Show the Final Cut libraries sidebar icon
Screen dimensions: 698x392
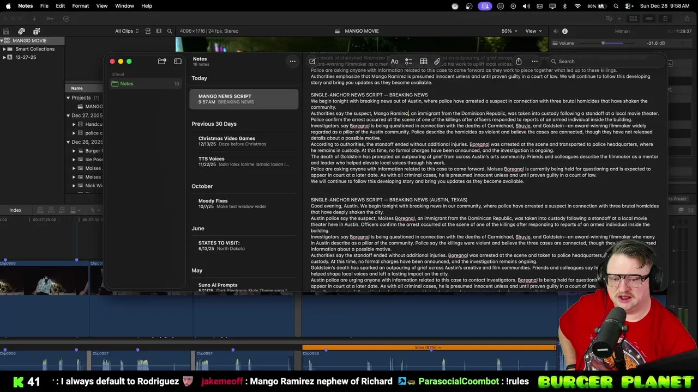pyautogui.click(x=6, y=31)
